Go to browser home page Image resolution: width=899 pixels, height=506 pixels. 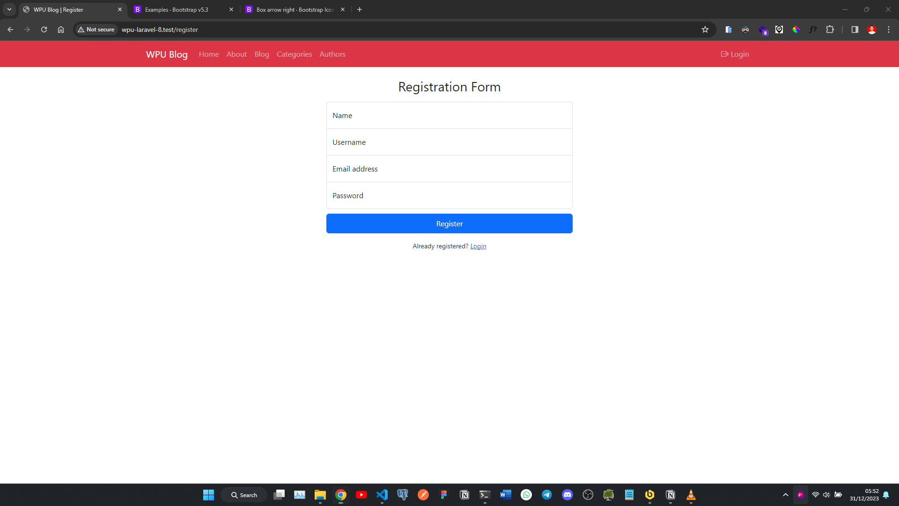pos(60,29)
